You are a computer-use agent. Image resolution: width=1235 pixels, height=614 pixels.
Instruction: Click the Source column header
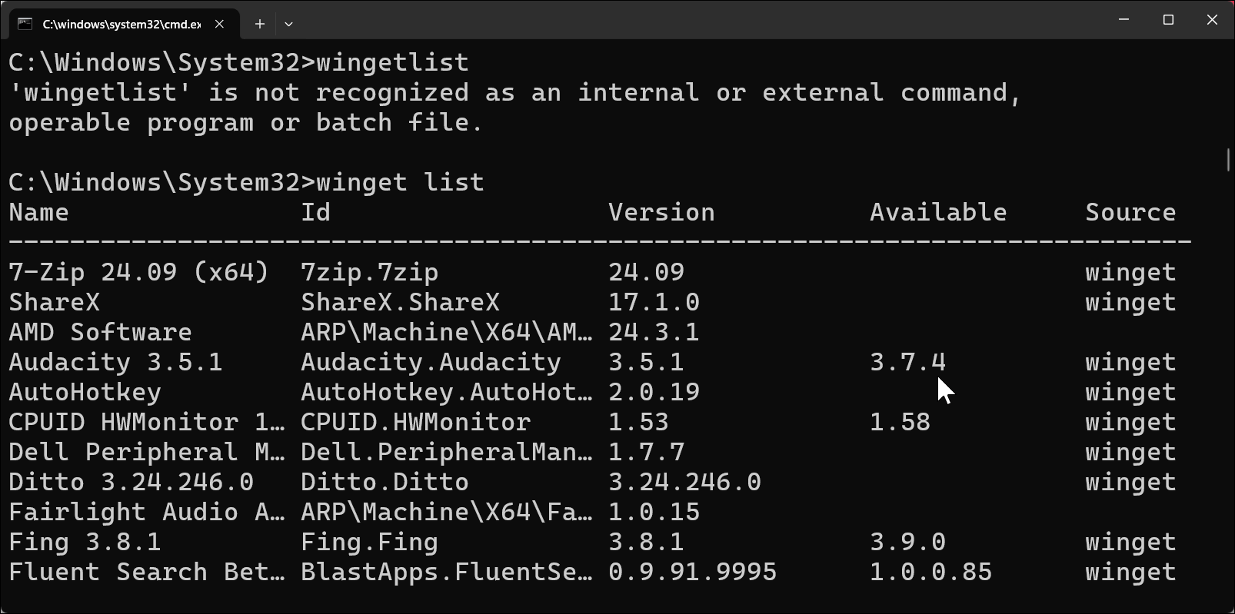point(1130,212)
